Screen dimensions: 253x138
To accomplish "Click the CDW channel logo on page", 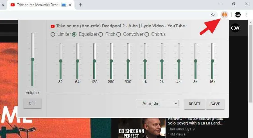I will pos(235,28).
